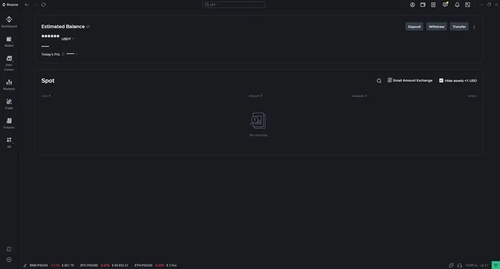This screenshot has height=269, width=500.
Task: Click the Deposit button
Action: pyautogui.click(x=414, y=27)
